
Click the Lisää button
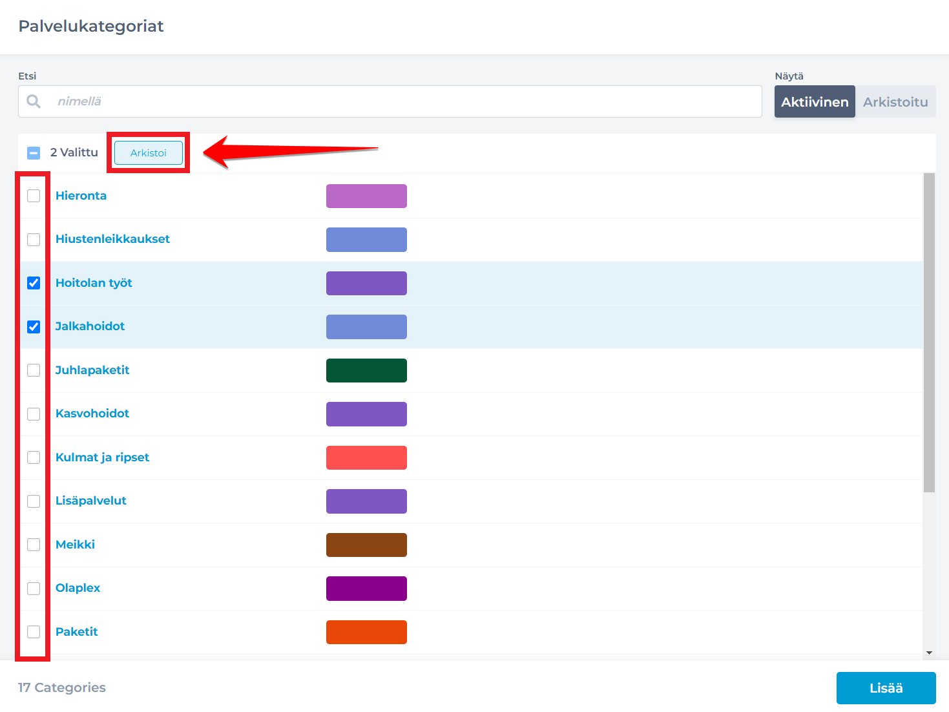[x=886, y=688]
